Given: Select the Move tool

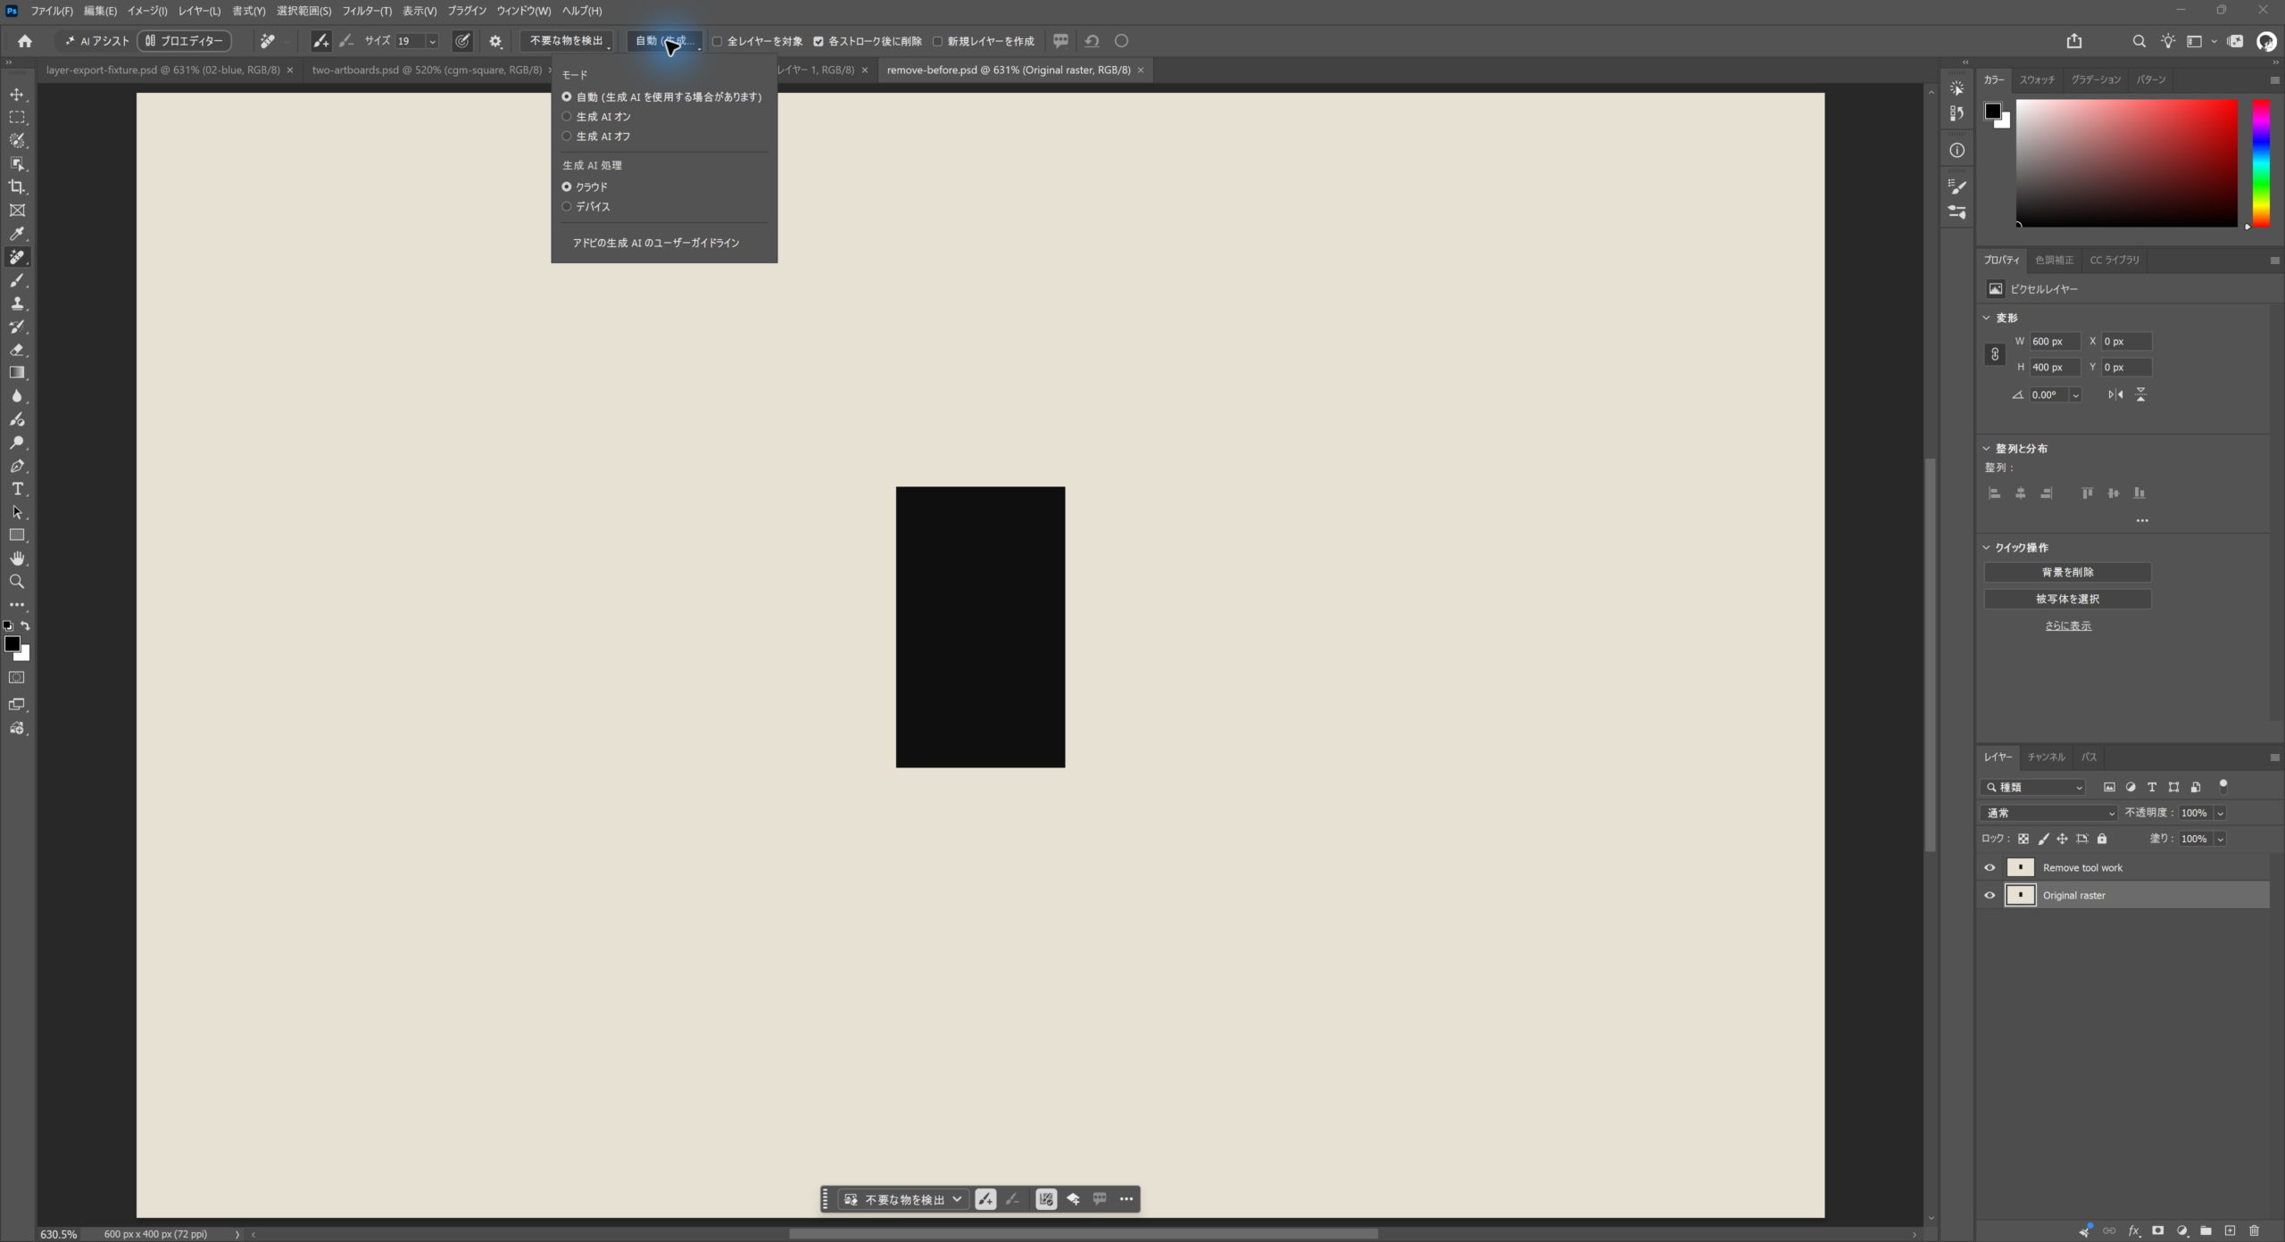Looking at the screenshot, I should [x=17, y=95].
